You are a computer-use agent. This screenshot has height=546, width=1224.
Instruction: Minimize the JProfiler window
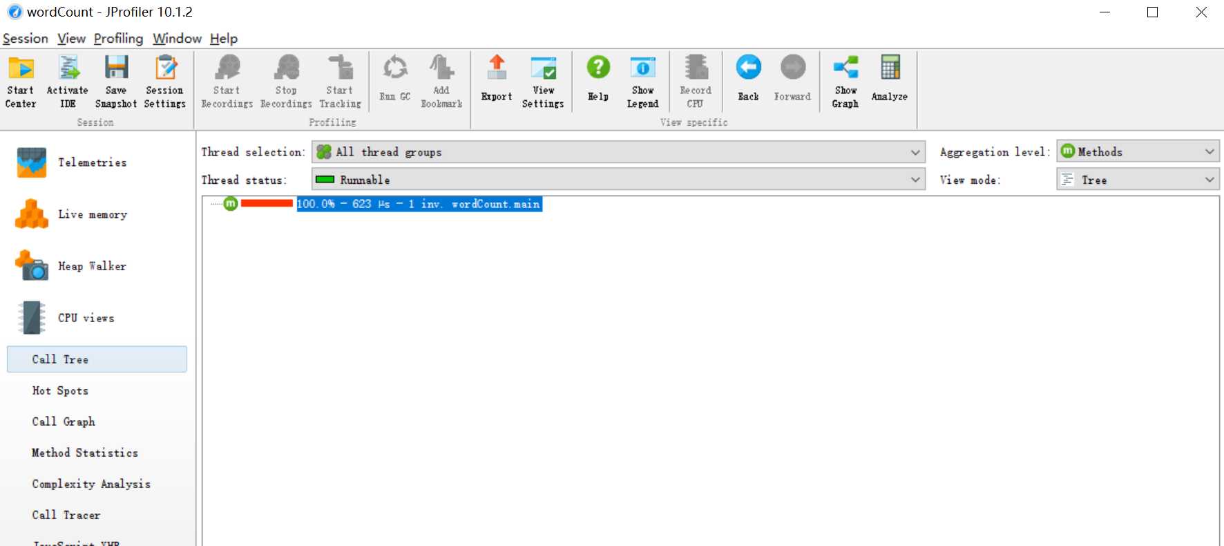click(1105, 12)
